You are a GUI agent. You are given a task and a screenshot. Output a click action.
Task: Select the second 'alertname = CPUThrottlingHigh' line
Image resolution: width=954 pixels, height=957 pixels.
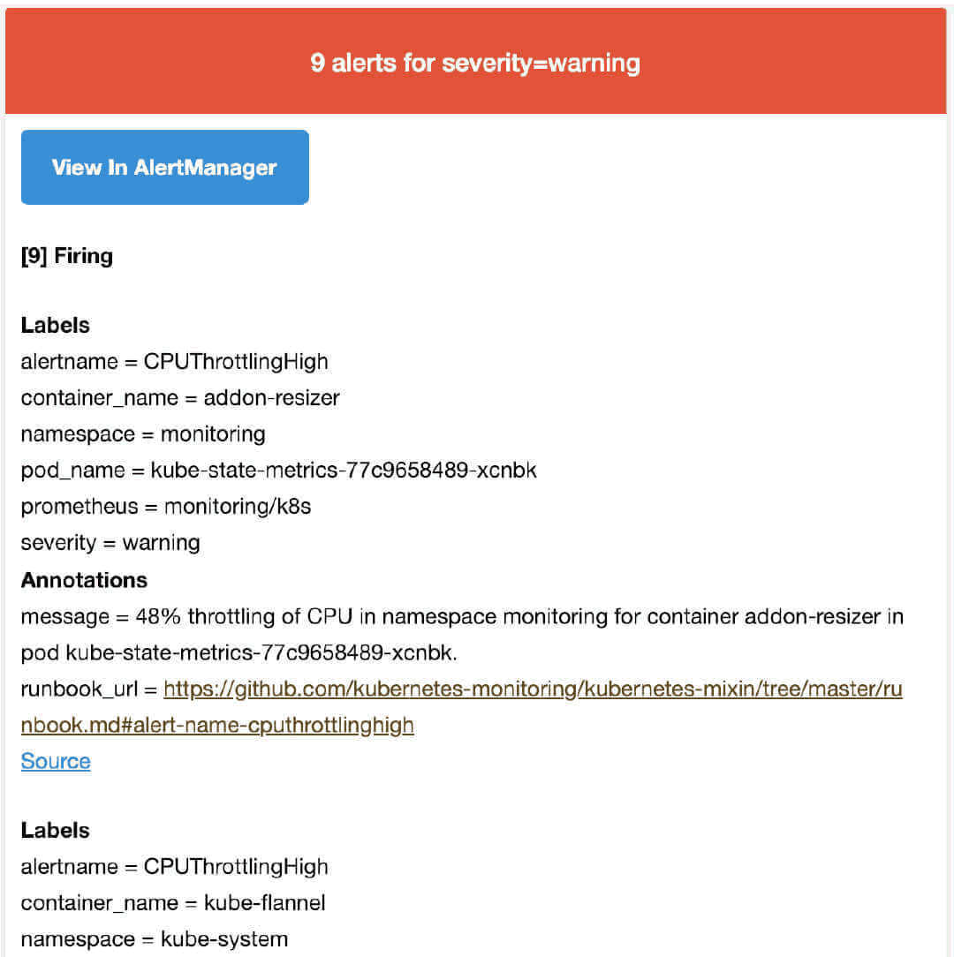pyautogui.click(x=175, y=867)
